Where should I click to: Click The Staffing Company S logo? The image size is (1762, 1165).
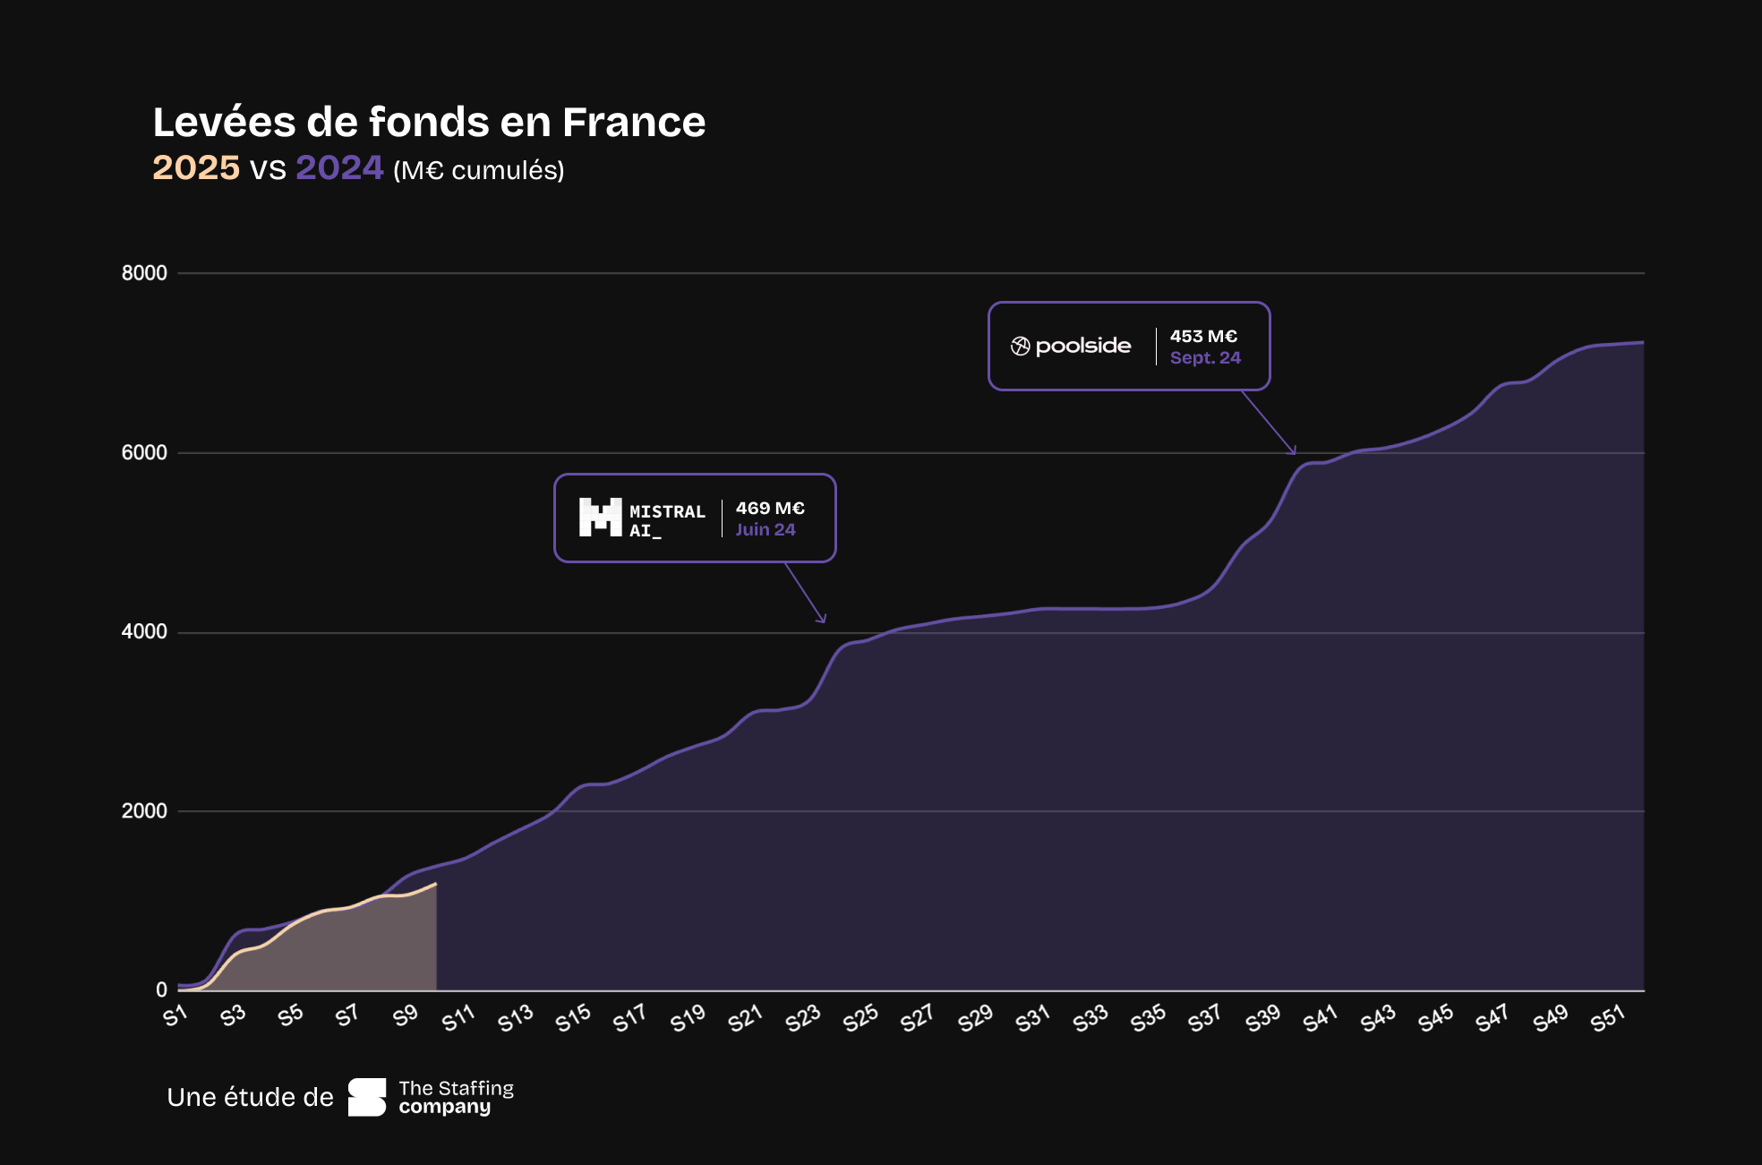(367, 1097)
